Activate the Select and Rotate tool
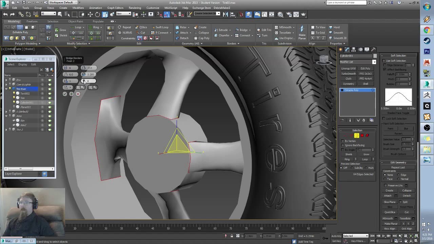The height and width of the screenshot is (244, 434). tap(98, 14)
